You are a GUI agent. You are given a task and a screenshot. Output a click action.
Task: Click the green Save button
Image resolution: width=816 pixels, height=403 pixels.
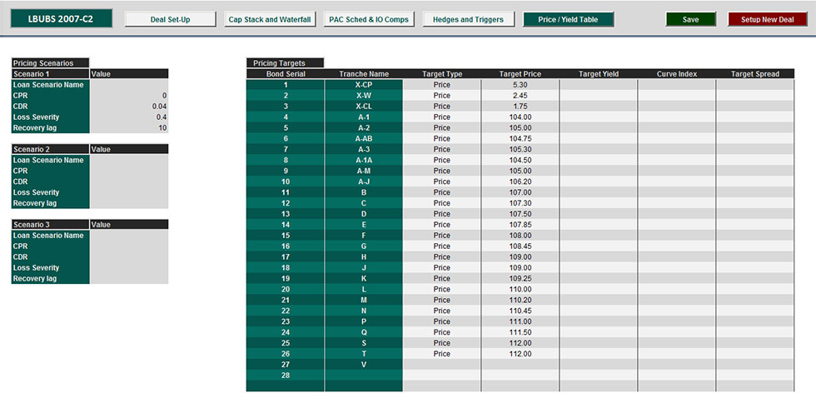tap(690, 19)
